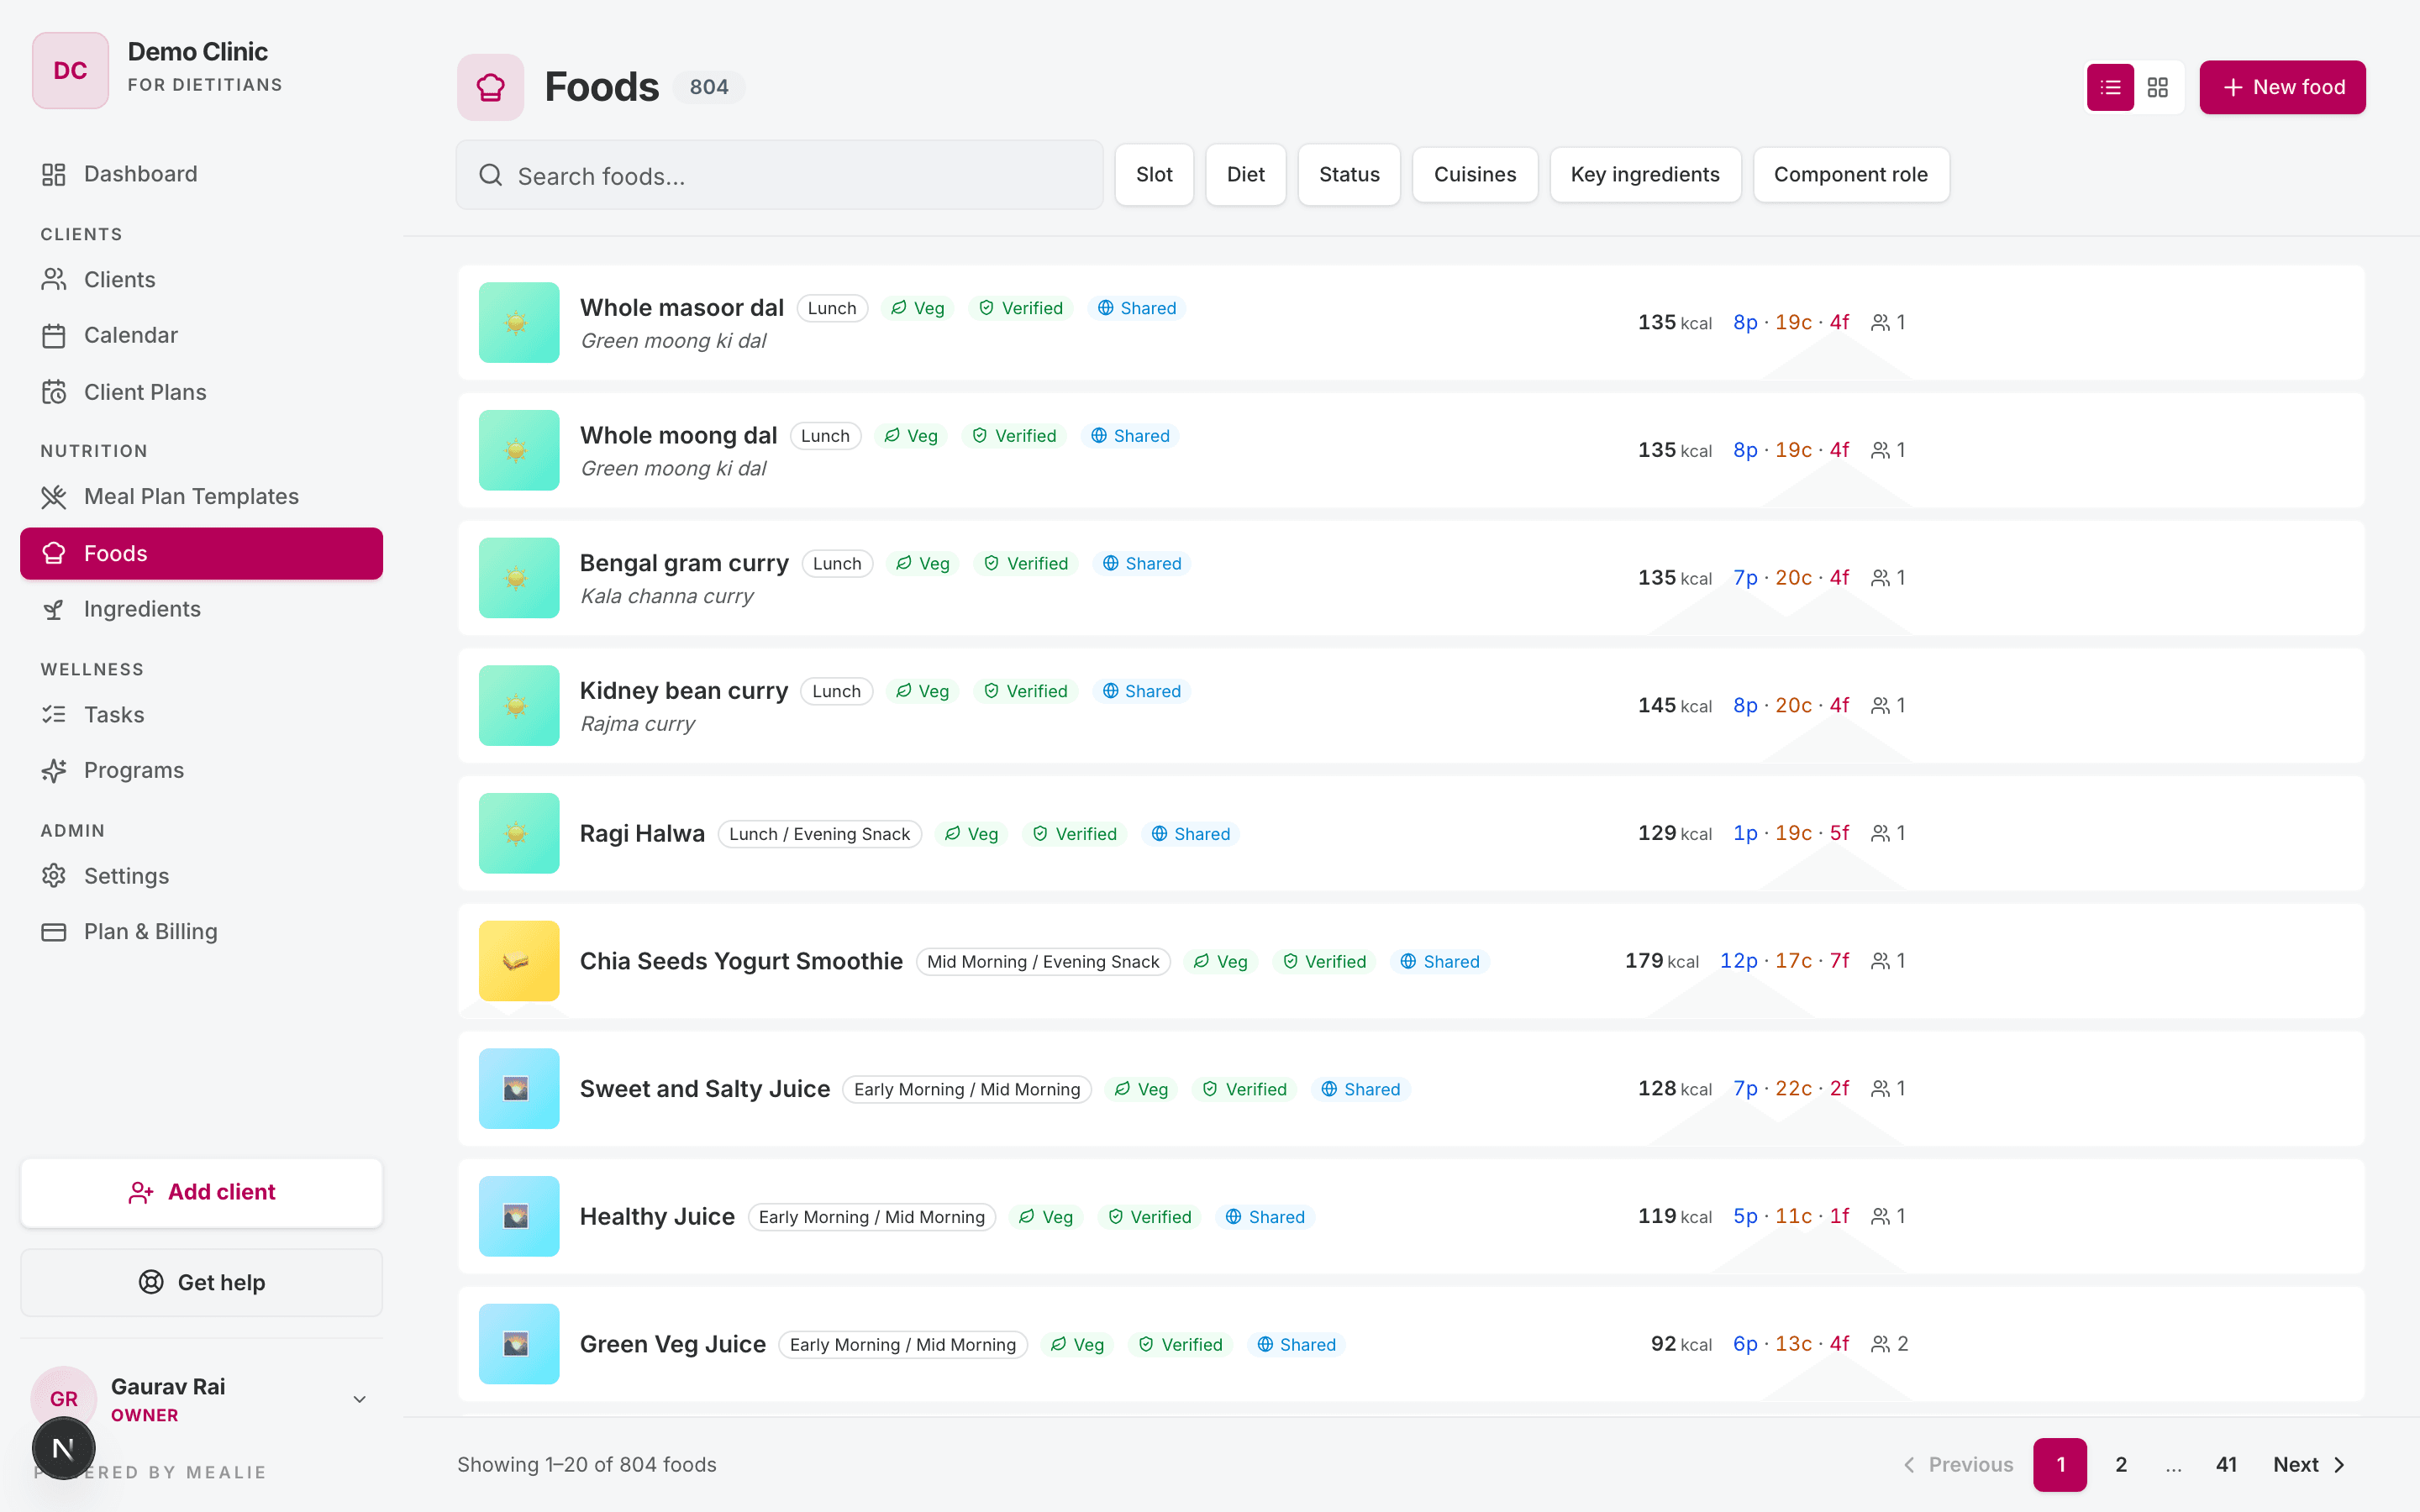Click the DC clinic logo avatar

70,70
